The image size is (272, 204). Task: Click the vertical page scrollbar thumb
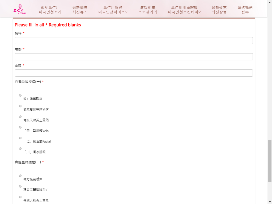tap(270, 161)
